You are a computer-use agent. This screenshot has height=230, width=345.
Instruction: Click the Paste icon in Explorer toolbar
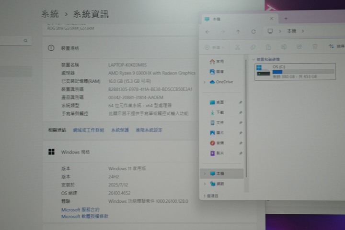click(x=268, y=47)
